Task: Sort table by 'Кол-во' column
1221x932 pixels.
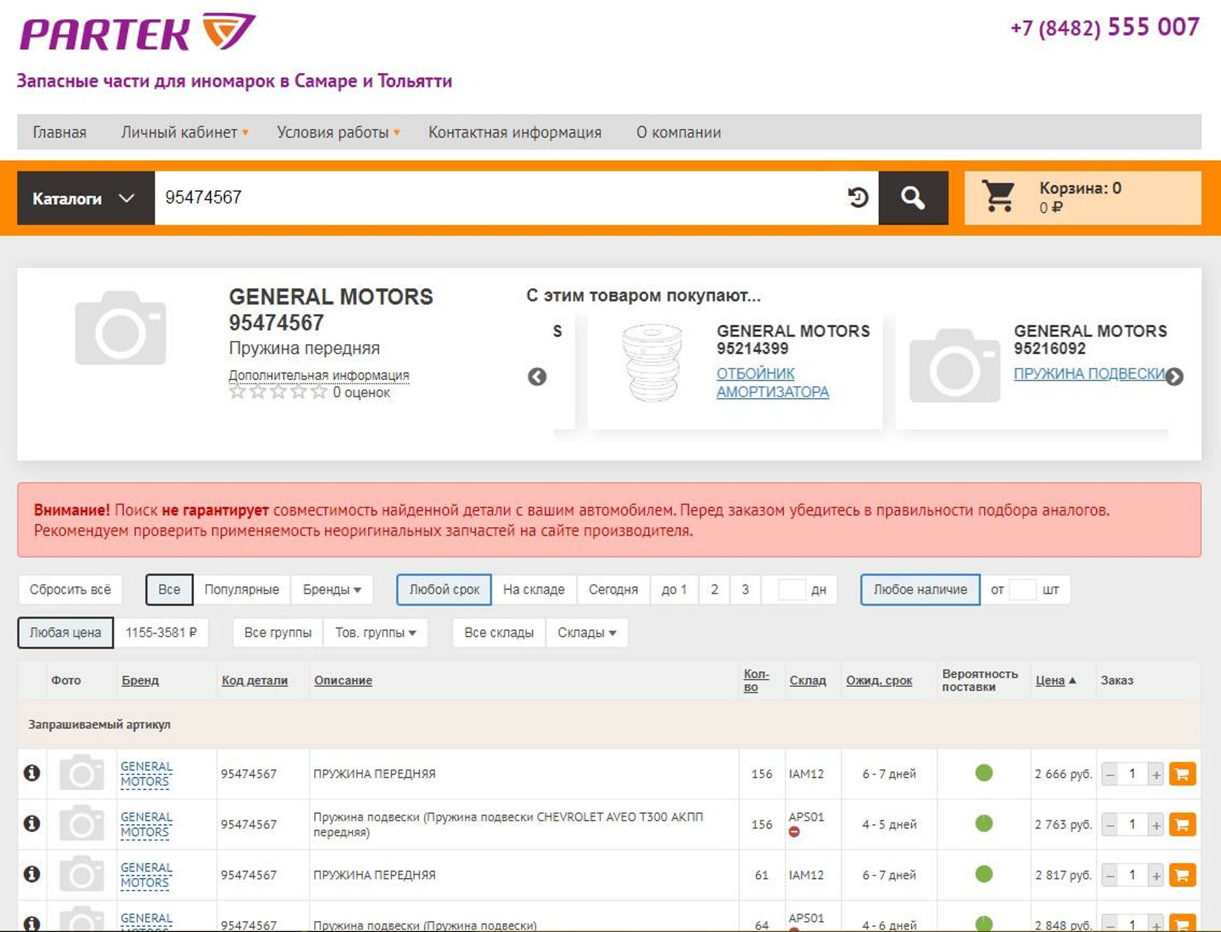Action: pos(756,680)
